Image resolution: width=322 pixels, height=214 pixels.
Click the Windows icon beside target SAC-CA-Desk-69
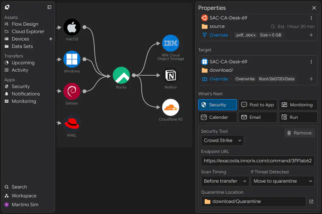click(x=204, y=62)
